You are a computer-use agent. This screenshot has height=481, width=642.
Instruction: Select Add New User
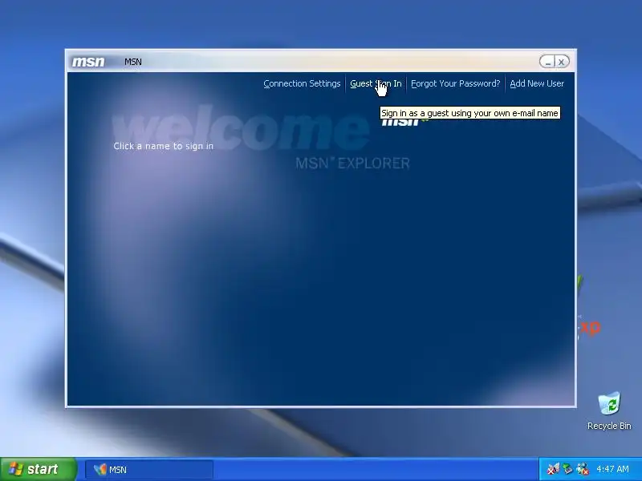point(537,83)
